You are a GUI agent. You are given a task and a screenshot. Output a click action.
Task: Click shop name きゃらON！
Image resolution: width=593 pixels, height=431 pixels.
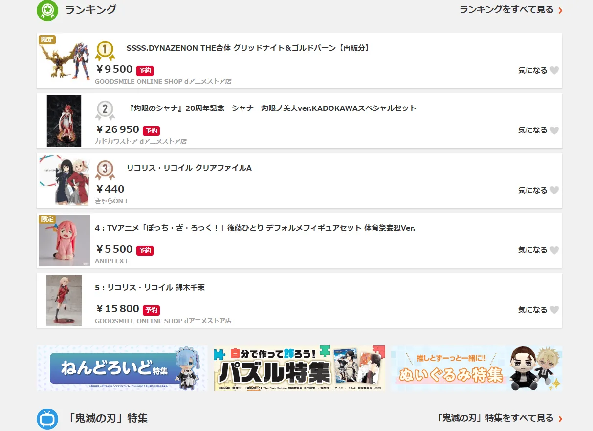[x=111, y=201]
